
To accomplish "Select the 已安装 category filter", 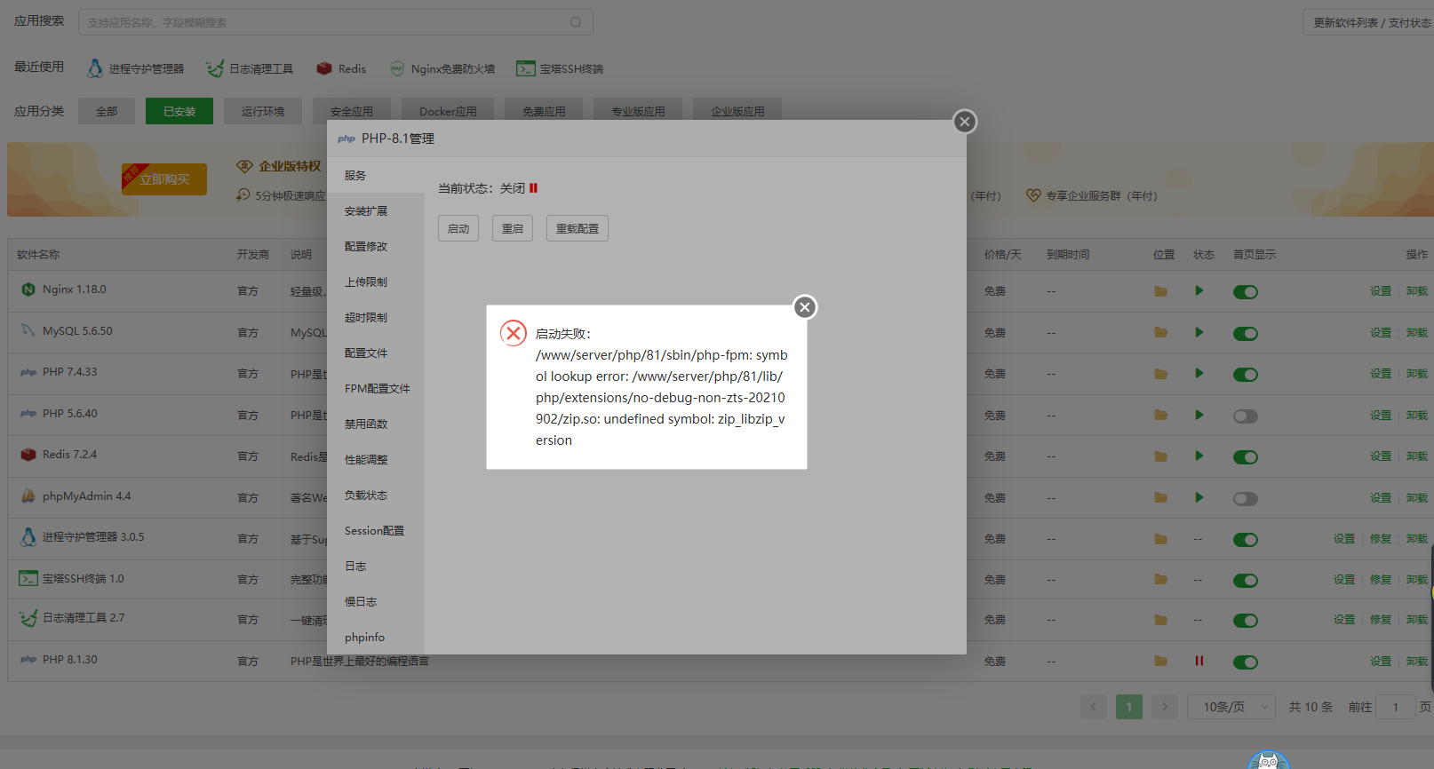I will pyautogui.click(x=179, y=111).
